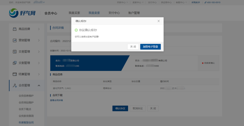Open the 承运商中心 link
Viewport: 244px width, 126px height.
pyautogui.click(x=166, y=2)
